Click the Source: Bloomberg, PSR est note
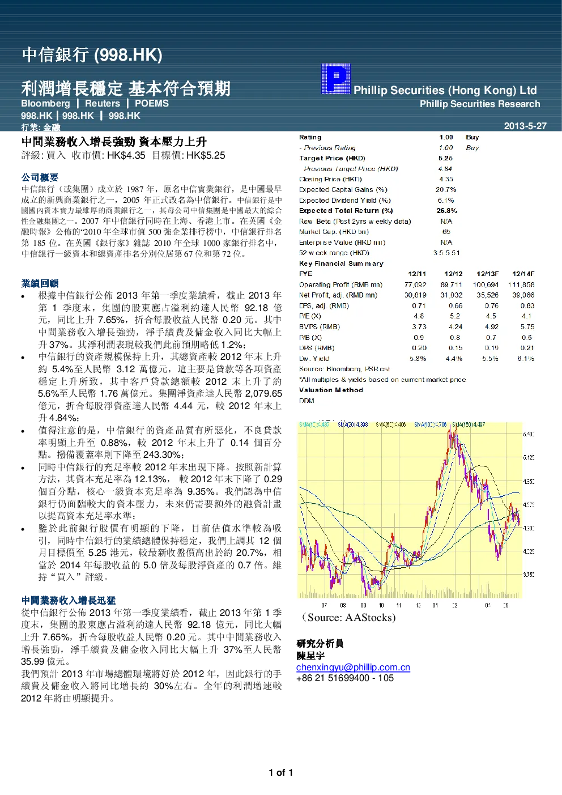 pyautogui.click(x=344, y=369)
